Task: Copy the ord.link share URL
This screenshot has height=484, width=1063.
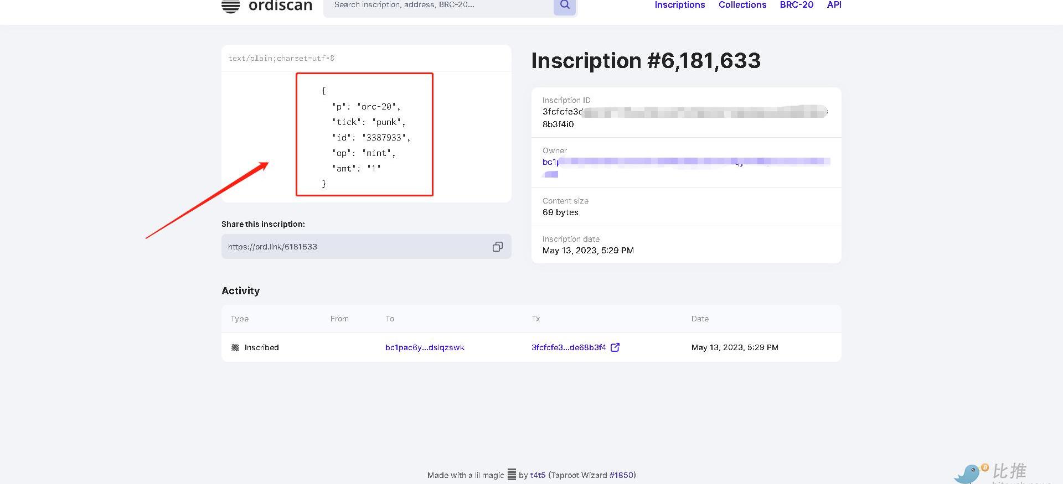Action: click(497, 247)
